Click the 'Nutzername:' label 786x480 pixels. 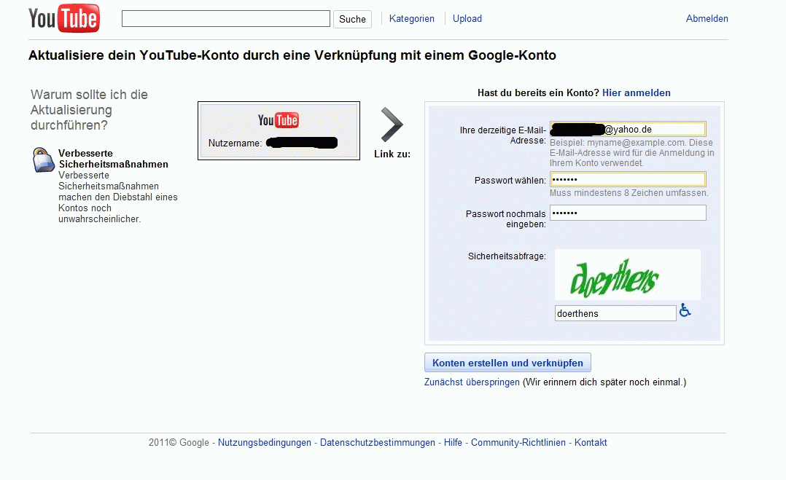pyautogui.click(x=235, y=143)
